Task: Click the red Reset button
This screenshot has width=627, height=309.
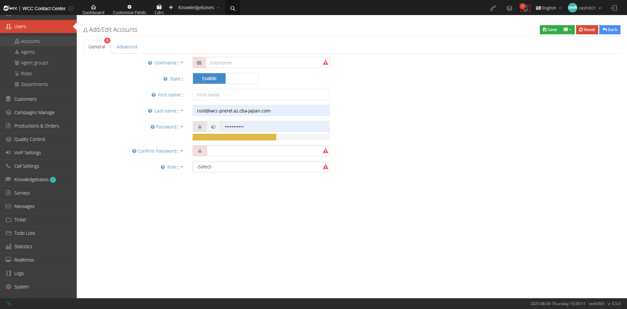Action: [x=587, y=30]
